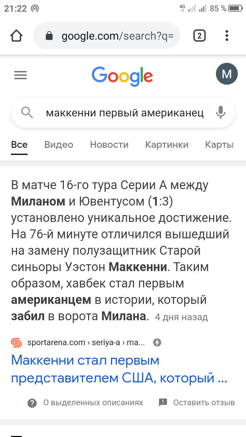Screen dimensions: 246x437
Task: Open the Новости results tab
Action: (109, 144)
